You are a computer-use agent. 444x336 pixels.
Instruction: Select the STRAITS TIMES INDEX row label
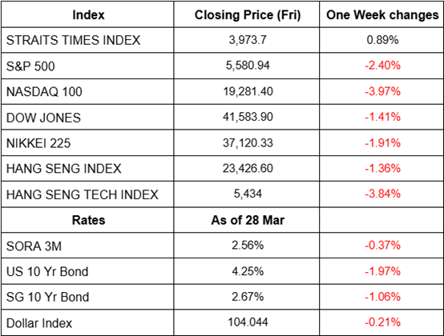click(x=74, y=40)
